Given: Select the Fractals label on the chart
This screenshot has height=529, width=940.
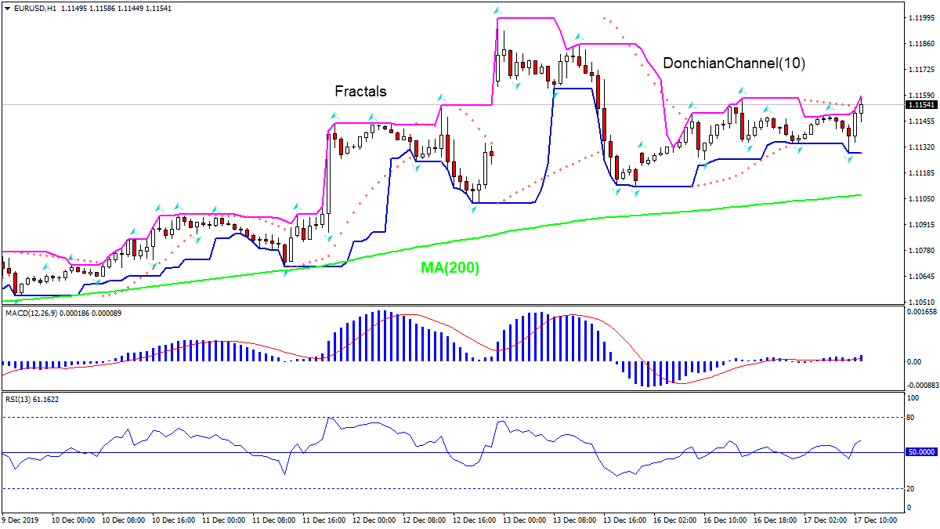Looking at the screenshot, I should pos(360,92).
